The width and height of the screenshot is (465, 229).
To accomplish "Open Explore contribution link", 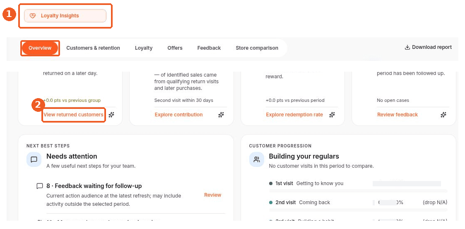I will point(178,114).
